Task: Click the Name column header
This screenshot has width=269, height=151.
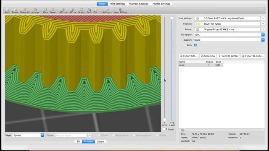Action: click(192, 62)
